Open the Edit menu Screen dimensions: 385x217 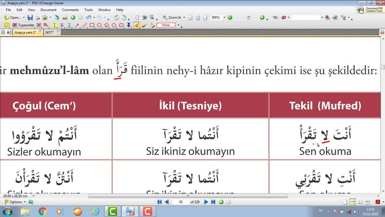[x=20, y=10]
